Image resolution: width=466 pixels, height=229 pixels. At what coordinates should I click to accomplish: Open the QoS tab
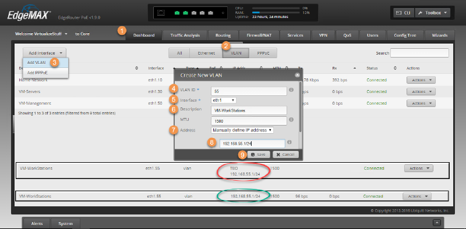(x=347, y=35)
